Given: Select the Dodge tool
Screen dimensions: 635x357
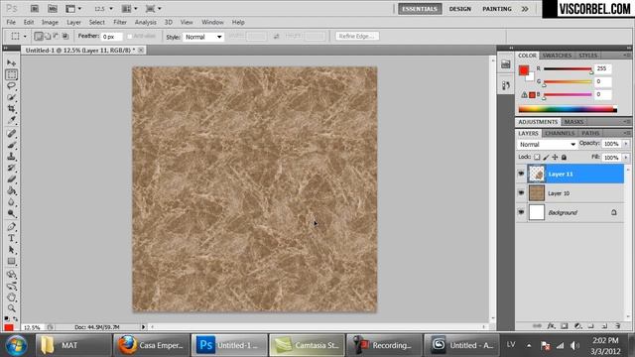Looking at the screenshot, I should tap(11, 213).
